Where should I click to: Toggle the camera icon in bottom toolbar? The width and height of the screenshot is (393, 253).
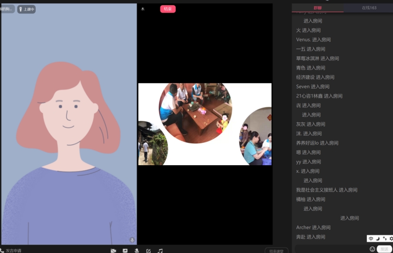pos(113,251)
